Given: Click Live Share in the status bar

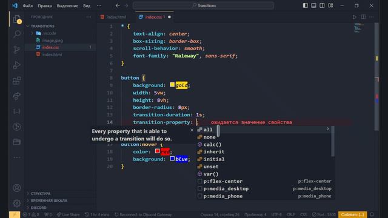Looking at the screenshot, I should click(69, 214).
